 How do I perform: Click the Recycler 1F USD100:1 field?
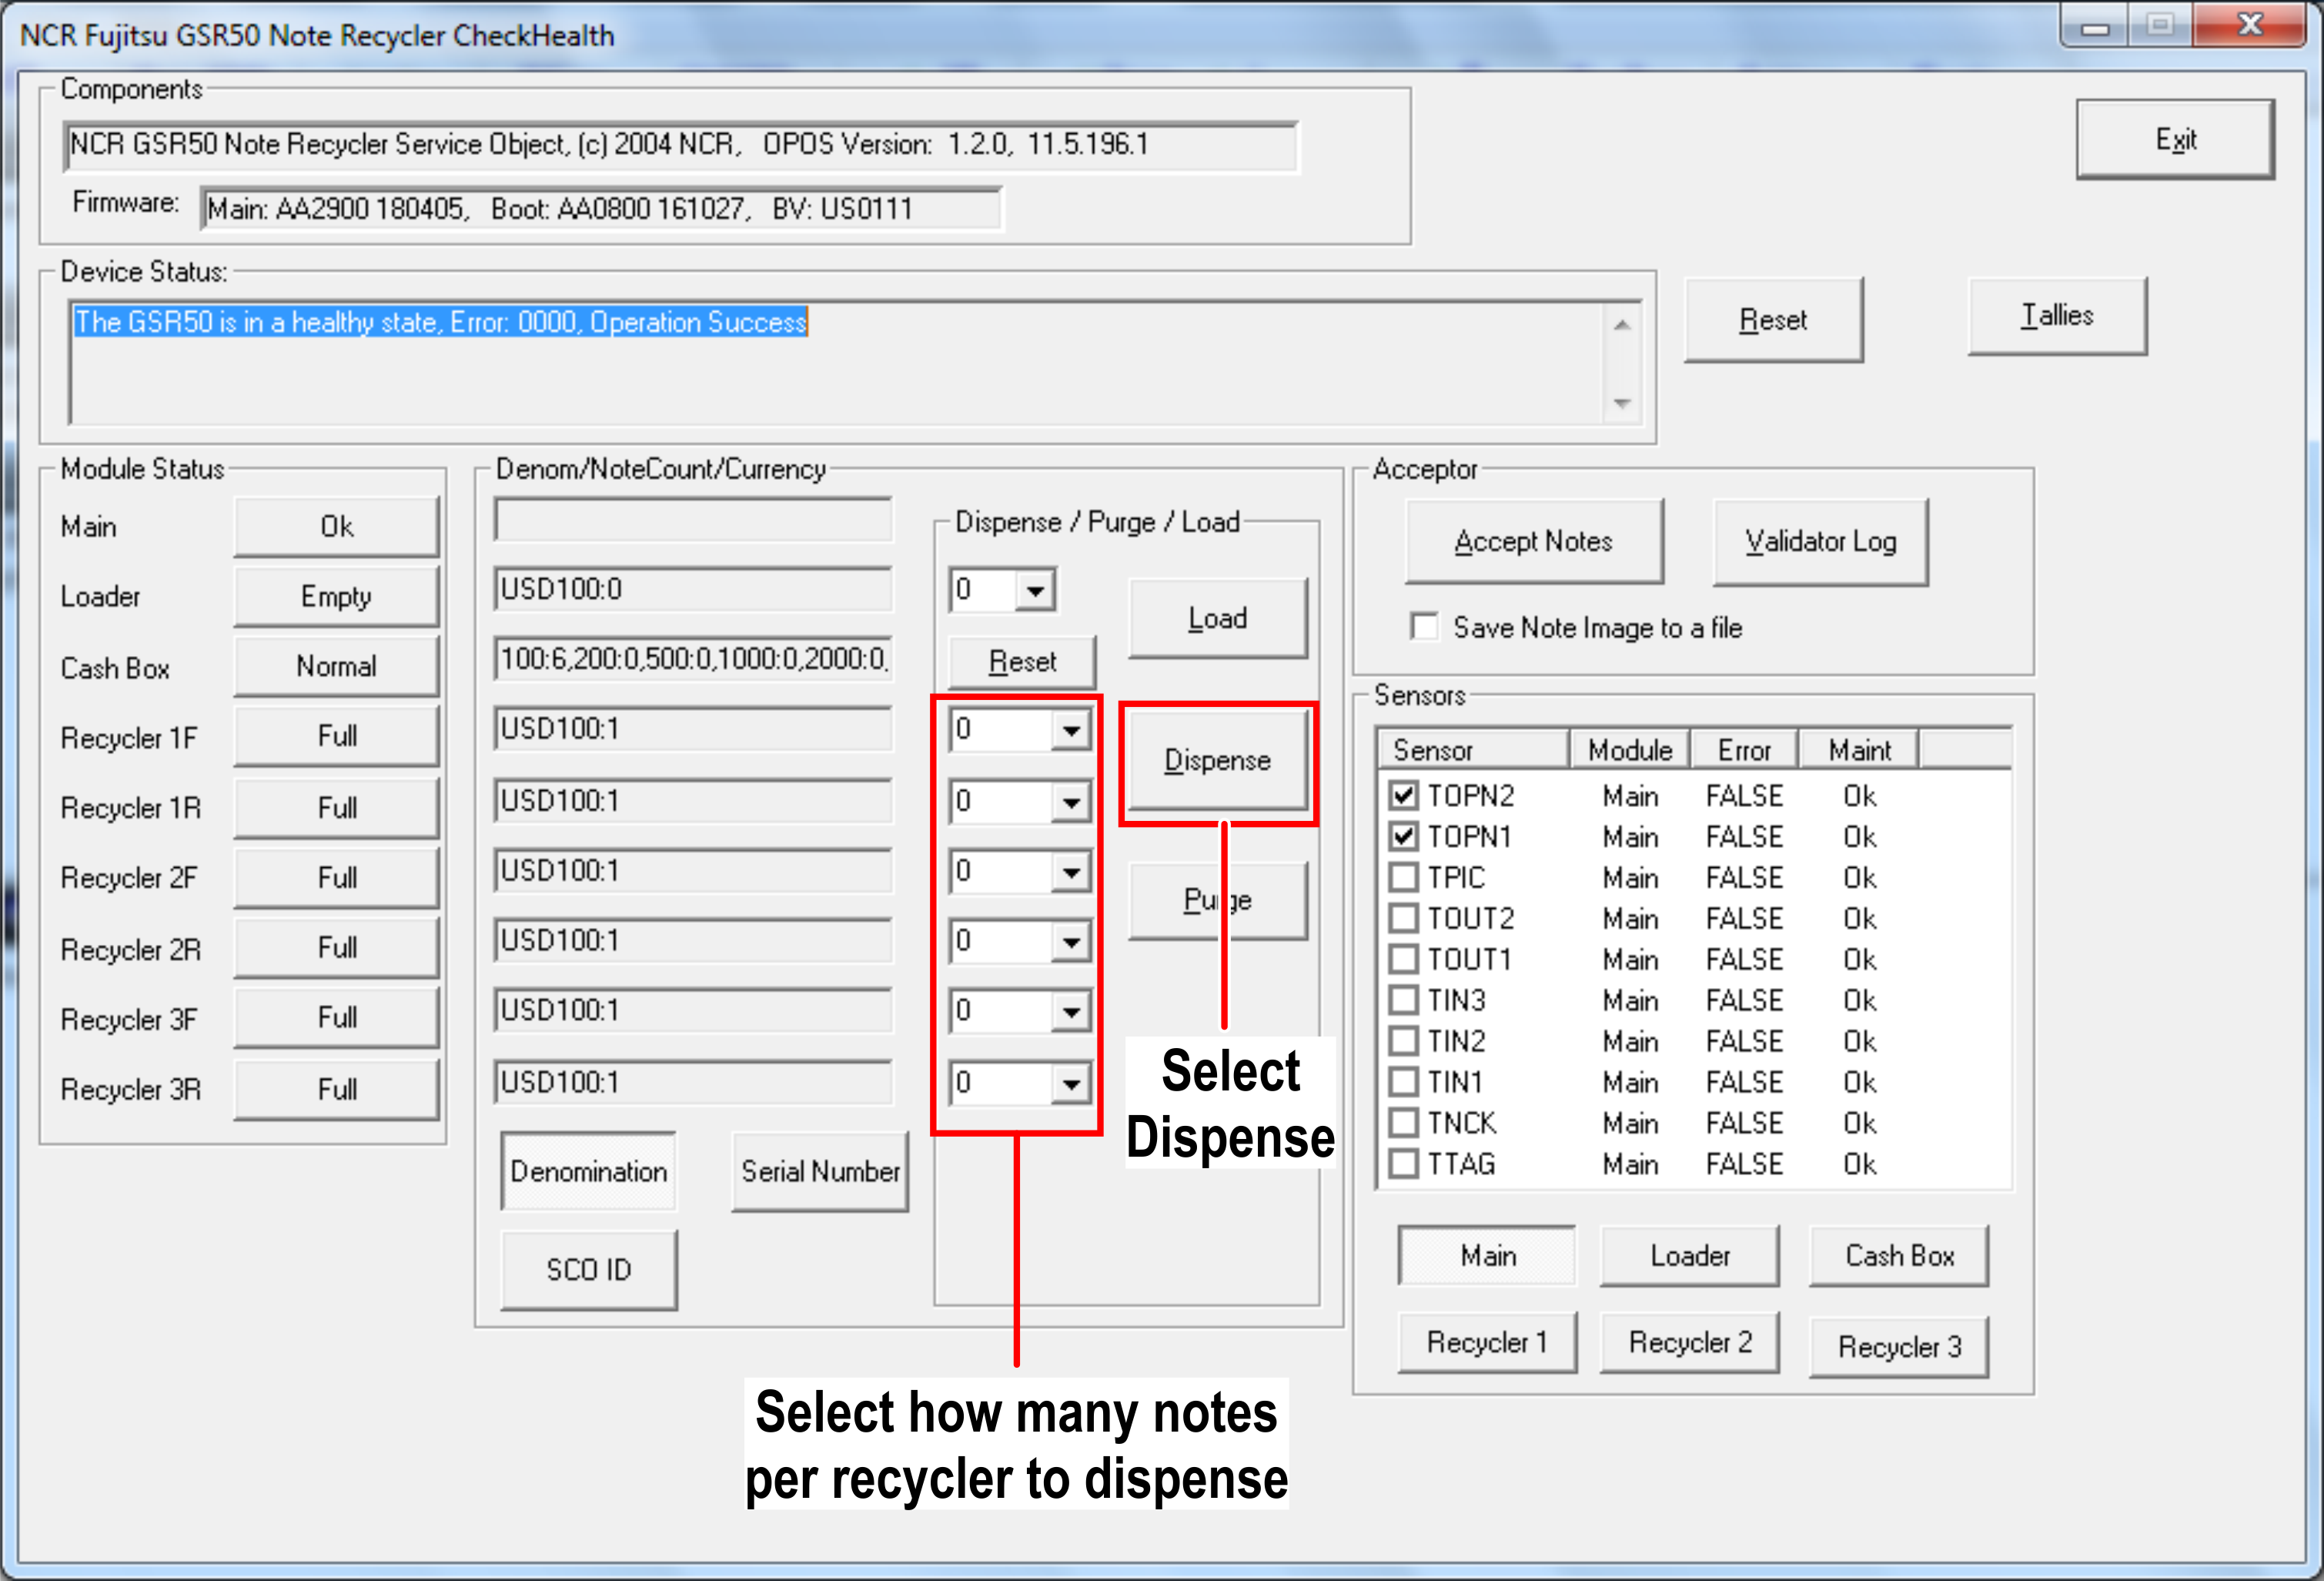[693, 729]
